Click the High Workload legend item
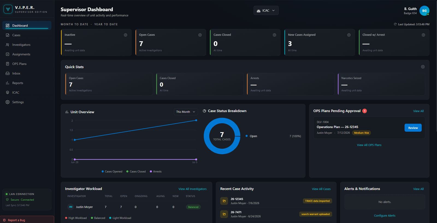The image size is (437, 223). pyautogui.click(x=76, y=218)
